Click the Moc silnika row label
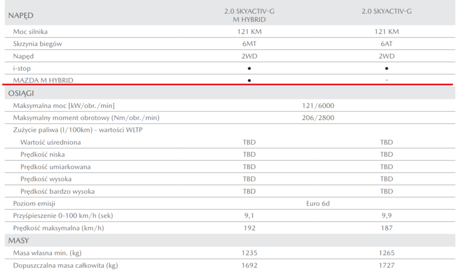This screenshot has height=271, width=458. 31,32
